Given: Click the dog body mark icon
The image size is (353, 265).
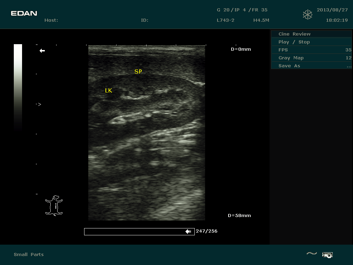Looking at the screenshot, I should [x=54, y=206].
